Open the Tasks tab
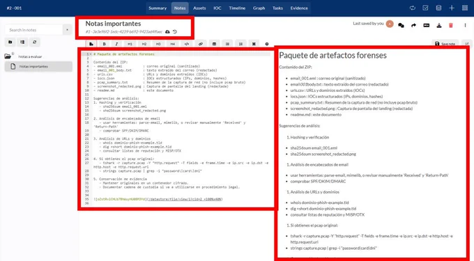Image resolution: width=474 pixels, height=261 pixels. click(277, 8)
